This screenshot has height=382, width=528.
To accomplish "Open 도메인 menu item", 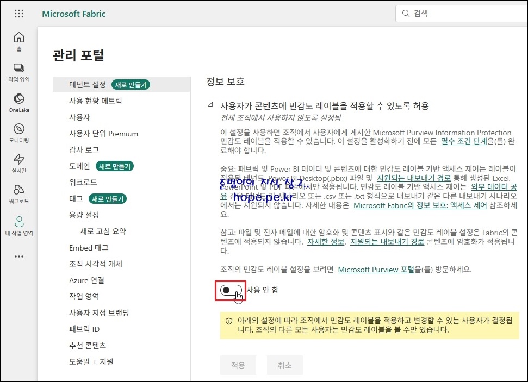I will point(79,166).
